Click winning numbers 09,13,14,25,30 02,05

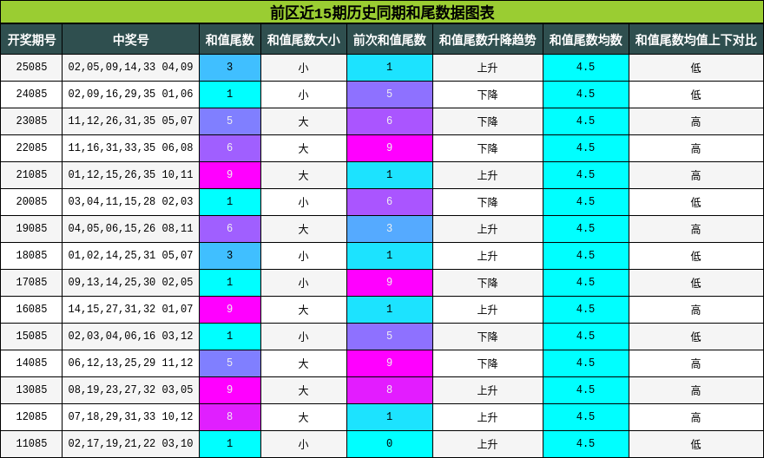[x=130, y=282]
